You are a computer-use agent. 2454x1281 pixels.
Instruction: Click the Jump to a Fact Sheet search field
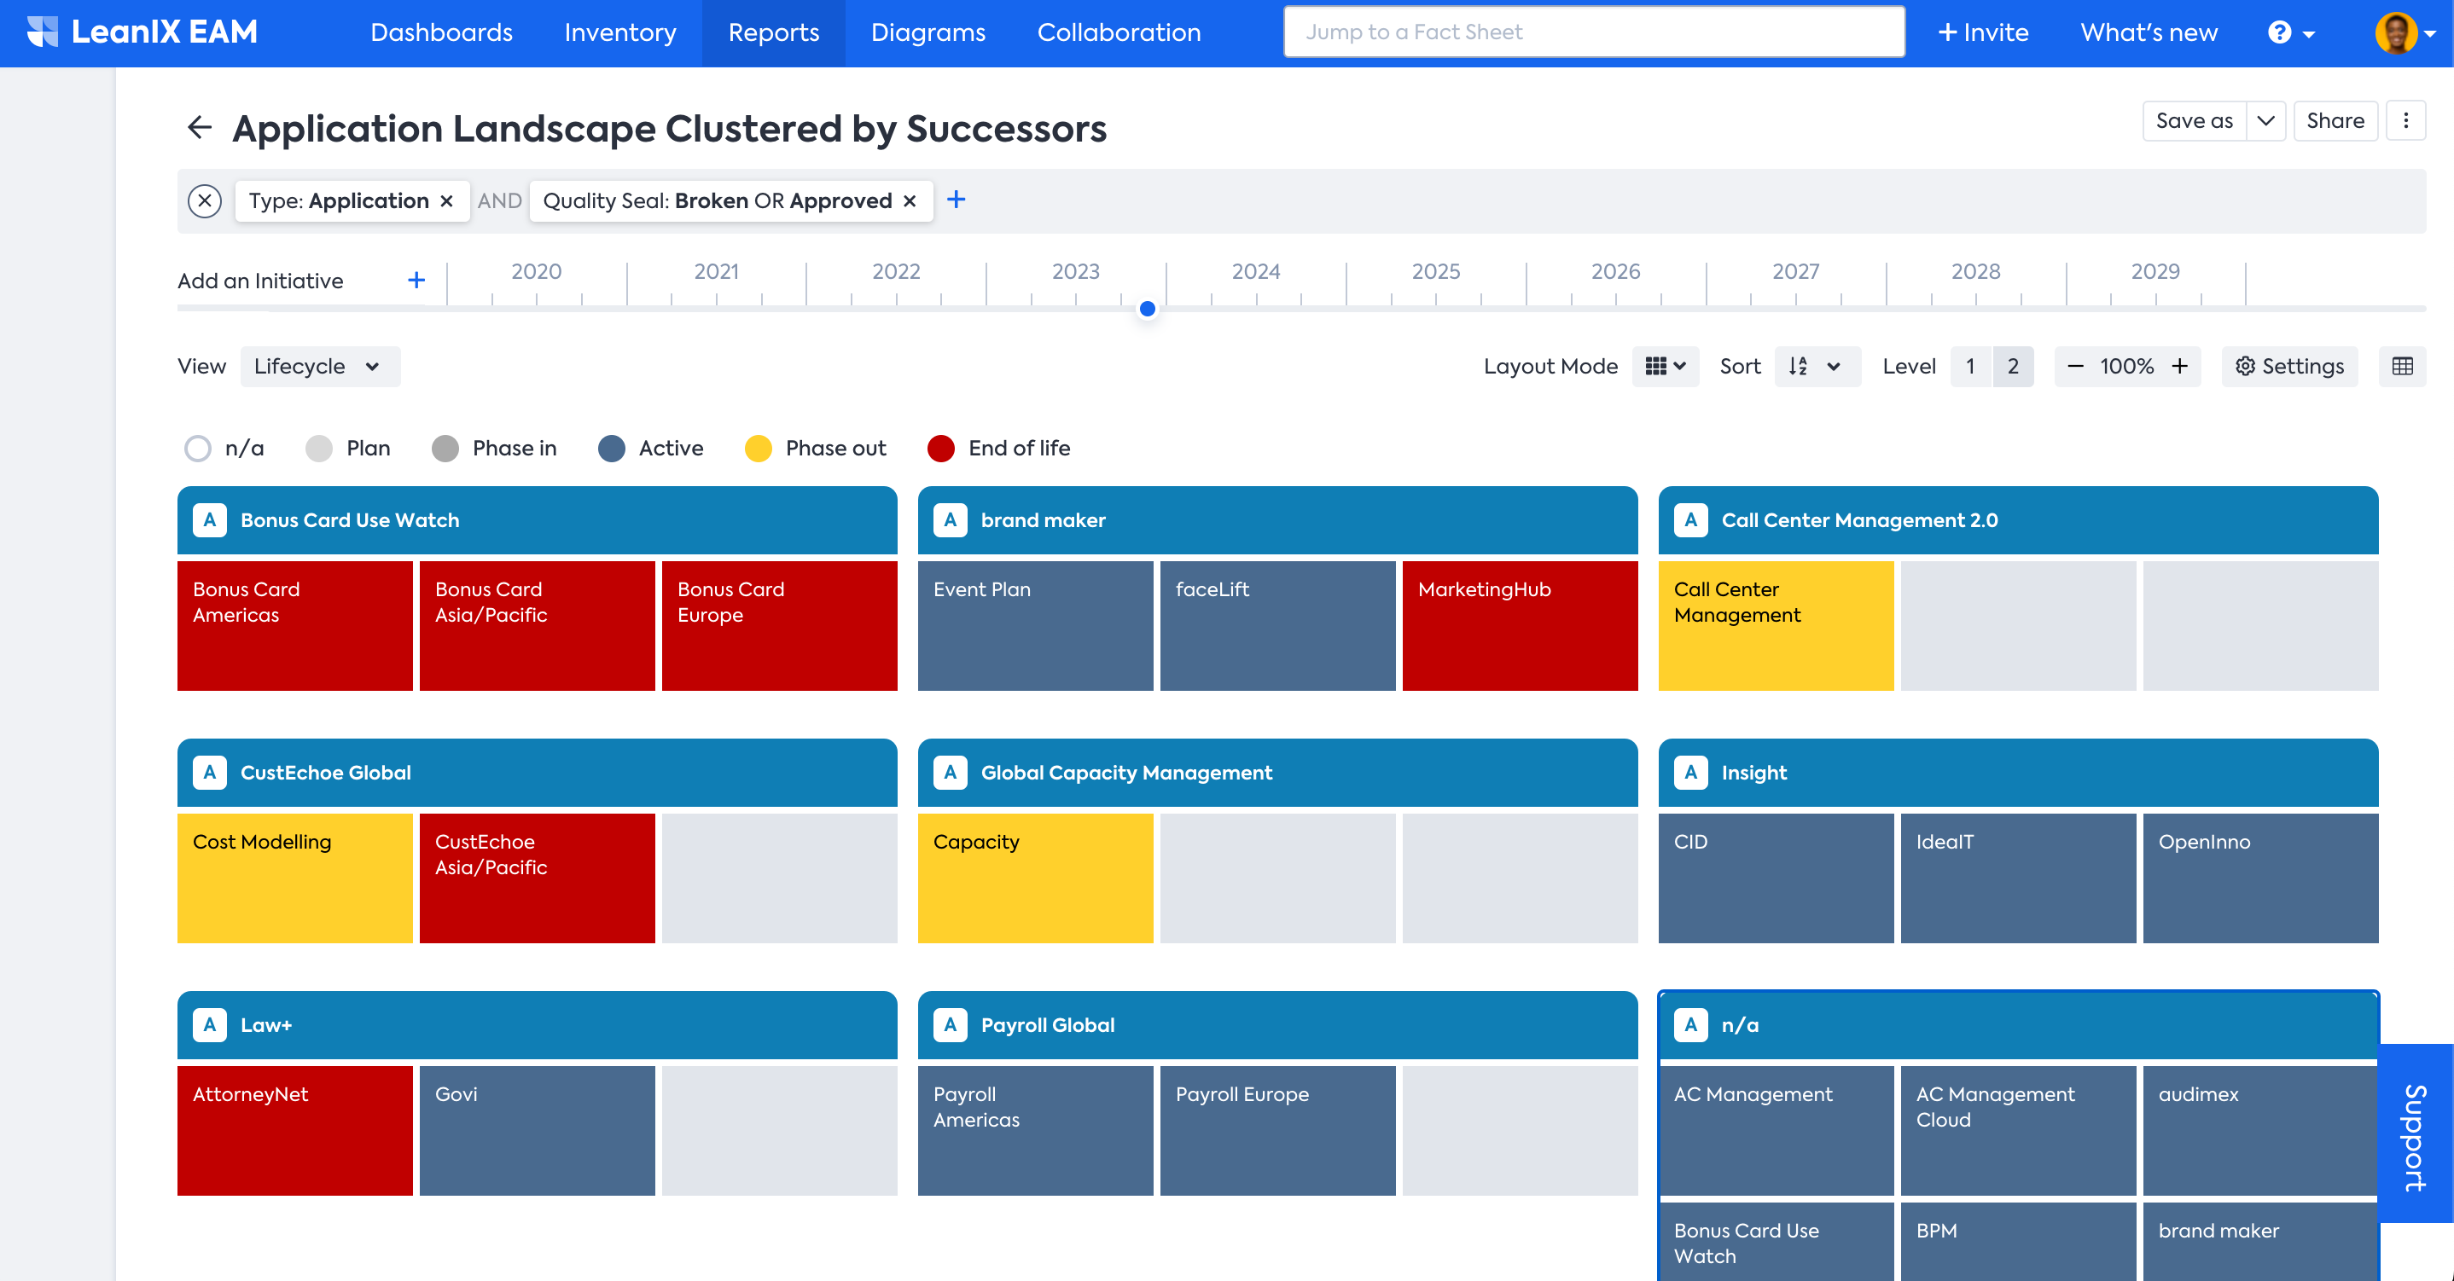(1594, 32)
